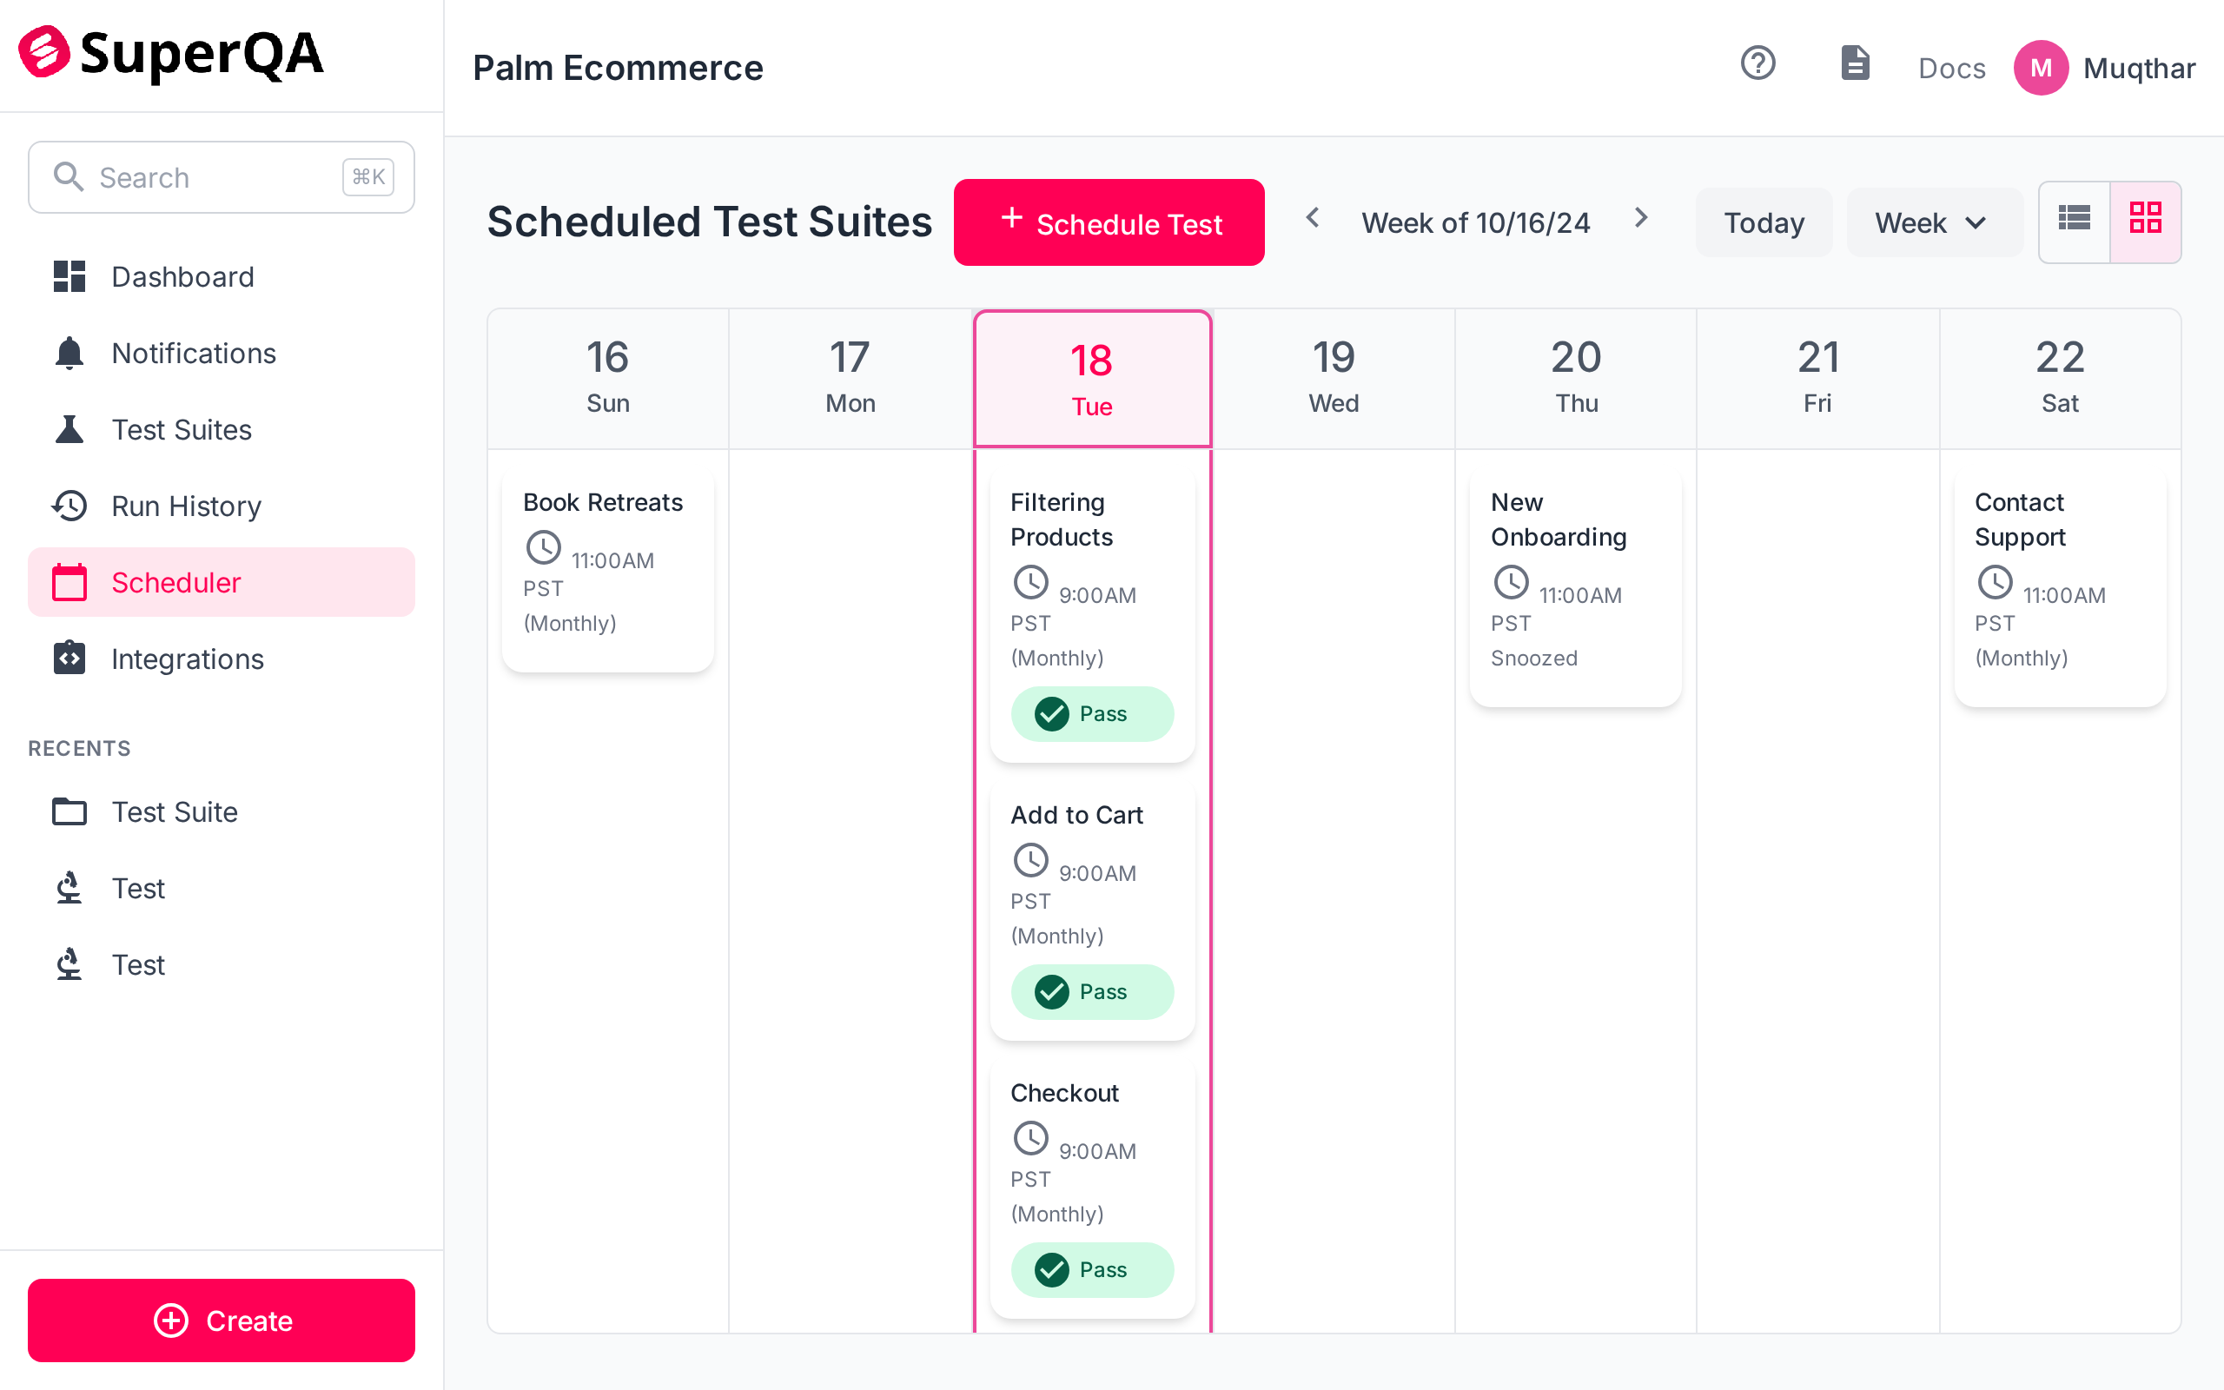Open Run History from the sidebar
This screenshot has height=1390, width=2224.
tap(186, 506)
